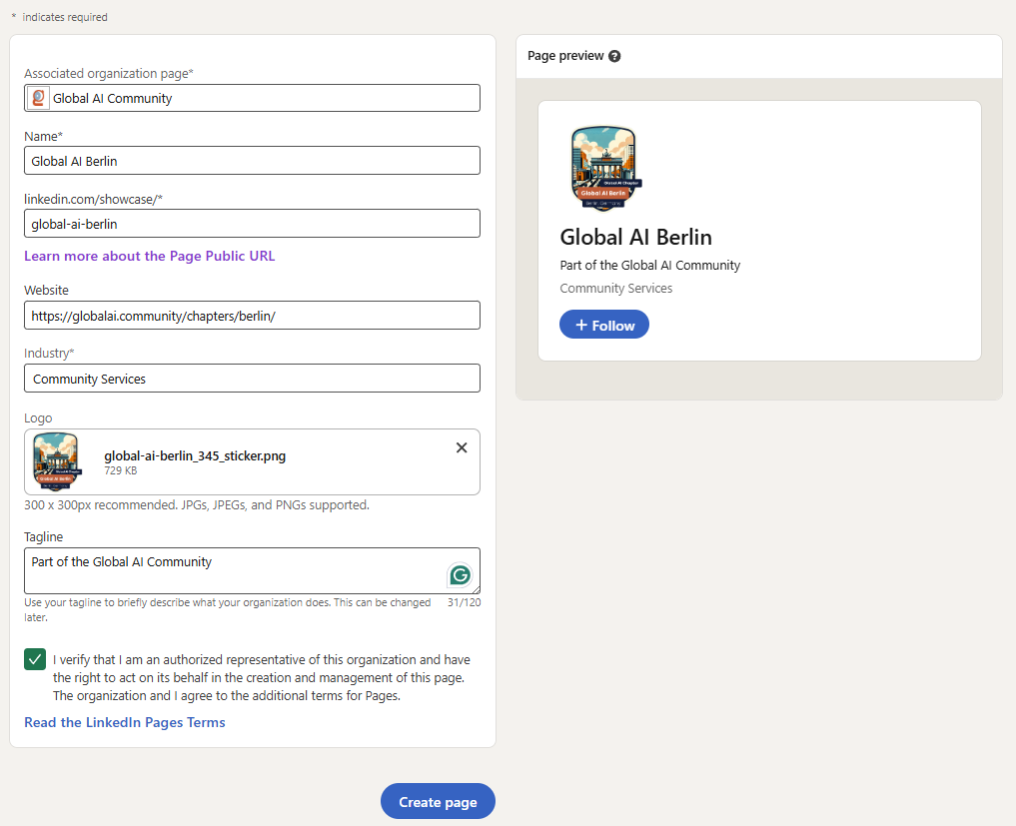
Task: Uncheck the authorized representative verification checkbox
Action: pyautogui.click(x=35, y=659)
